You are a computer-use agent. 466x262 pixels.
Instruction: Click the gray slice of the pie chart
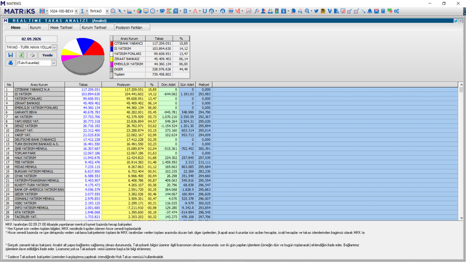click(x=83, y=64)
